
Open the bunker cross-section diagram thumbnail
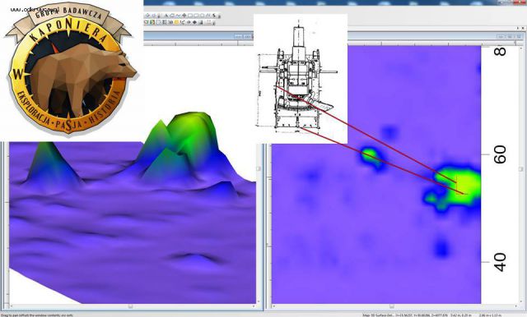(300, 79)
